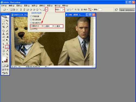Select the 定义的比例 radio option
136x102 pixels.
click(31, 20)
